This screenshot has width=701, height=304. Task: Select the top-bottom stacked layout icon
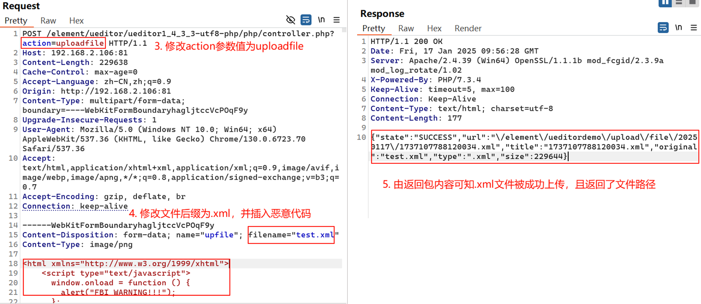pyautogui.click(x=679, y=3)
